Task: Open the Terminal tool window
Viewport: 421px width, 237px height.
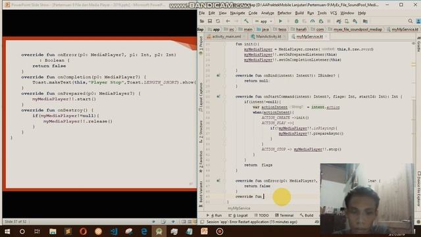Action: tap(284, 215)
